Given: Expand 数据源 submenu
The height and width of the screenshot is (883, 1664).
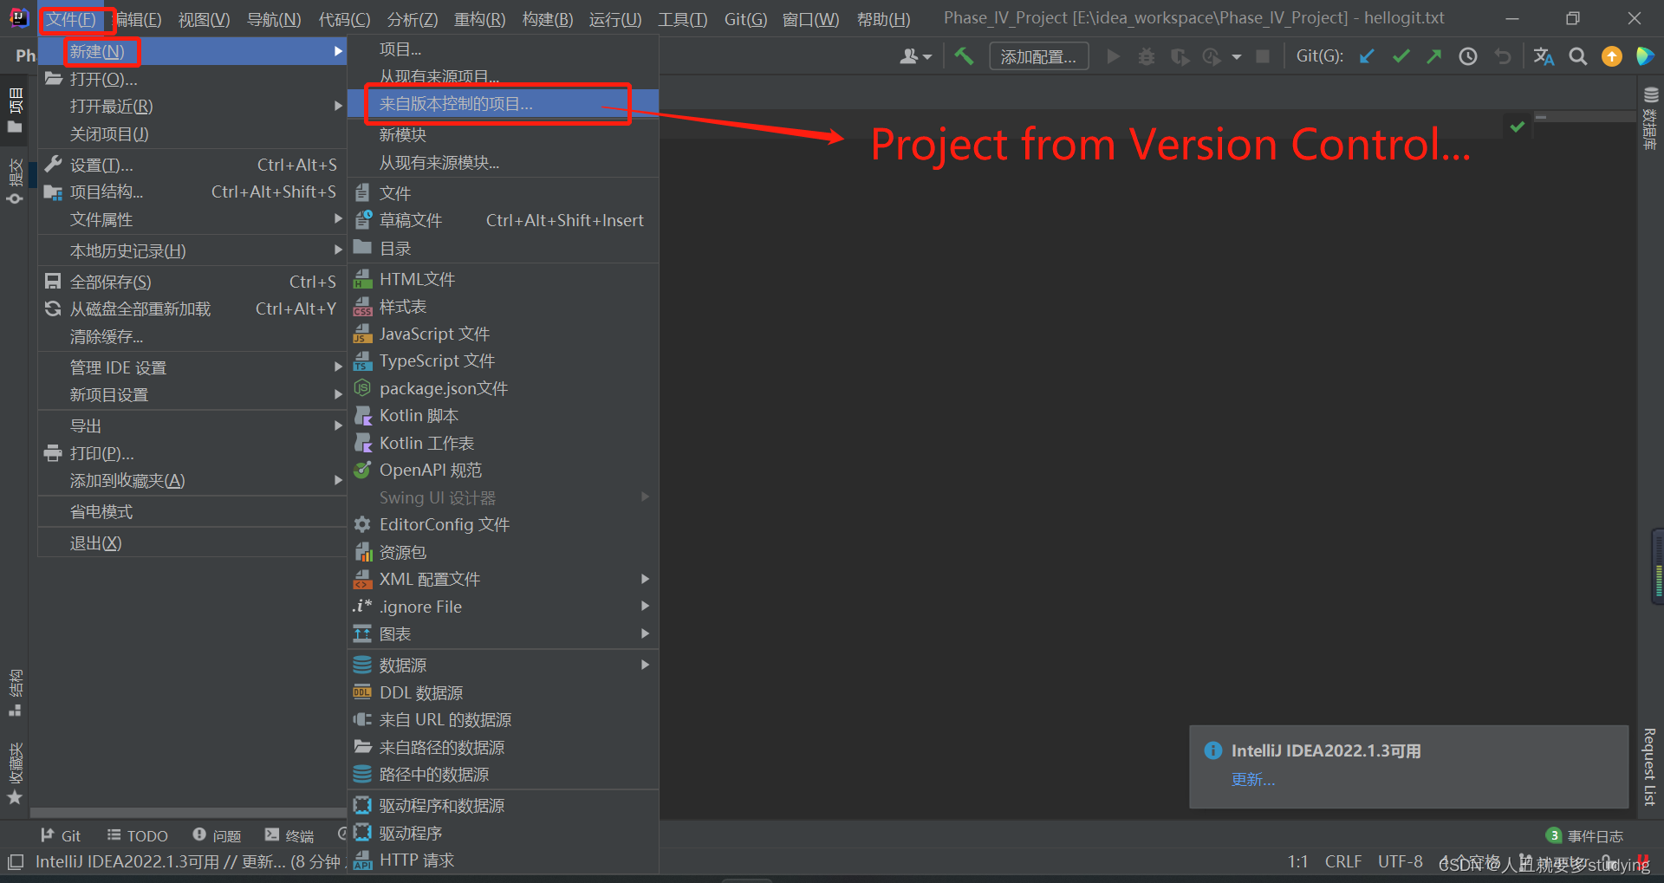Looking at the screenshot, I should point(503,665).
